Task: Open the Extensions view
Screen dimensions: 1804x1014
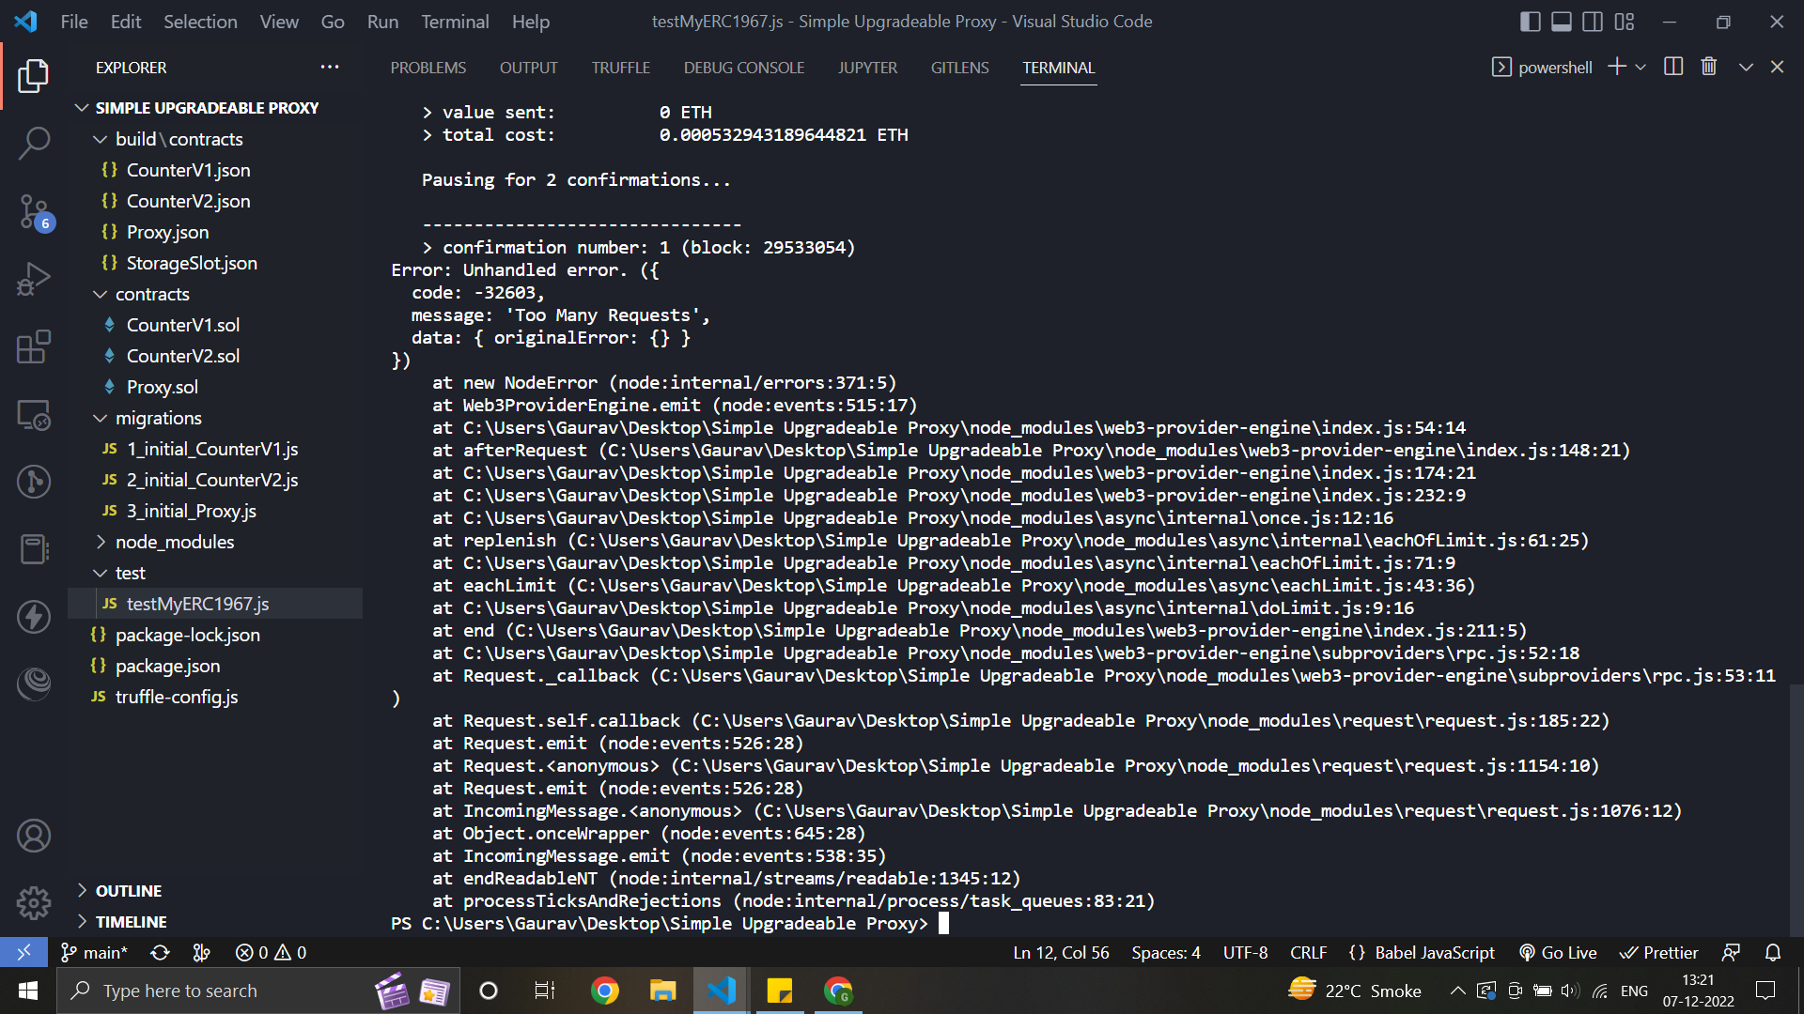Action: [34, 346]
